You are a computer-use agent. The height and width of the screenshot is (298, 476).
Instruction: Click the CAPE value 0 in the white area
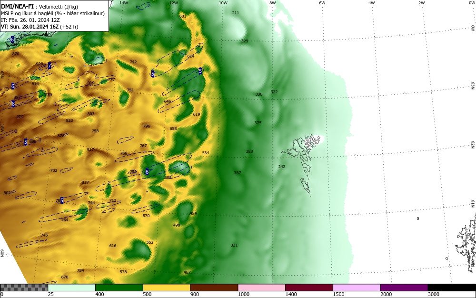(418, 219)
